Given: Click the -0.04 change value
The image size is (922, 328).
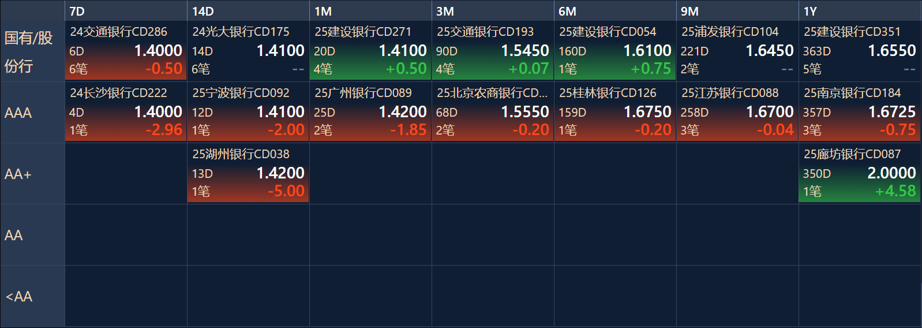Looking at the screenshot, I should coord(775,130).
